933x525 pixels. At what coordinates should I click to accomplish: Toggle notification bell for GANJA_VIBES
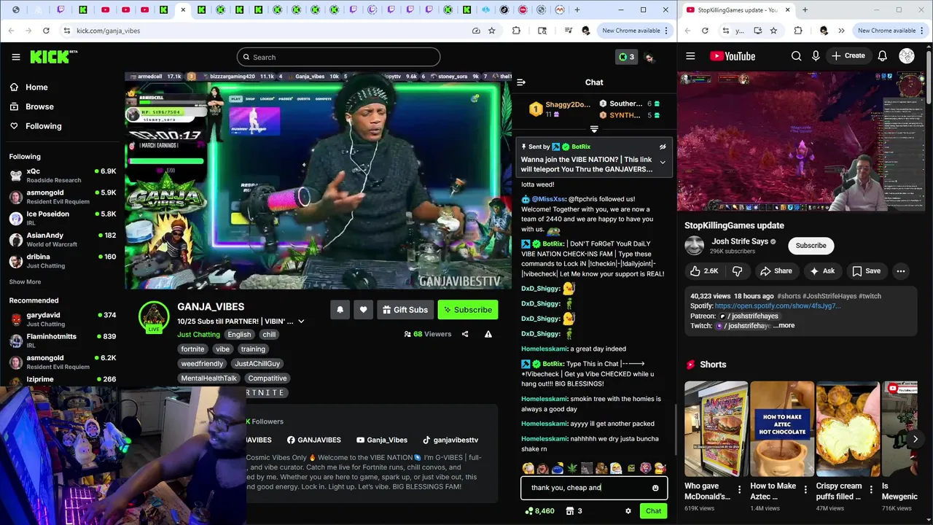pyautogui.click(x=340, y=310)
